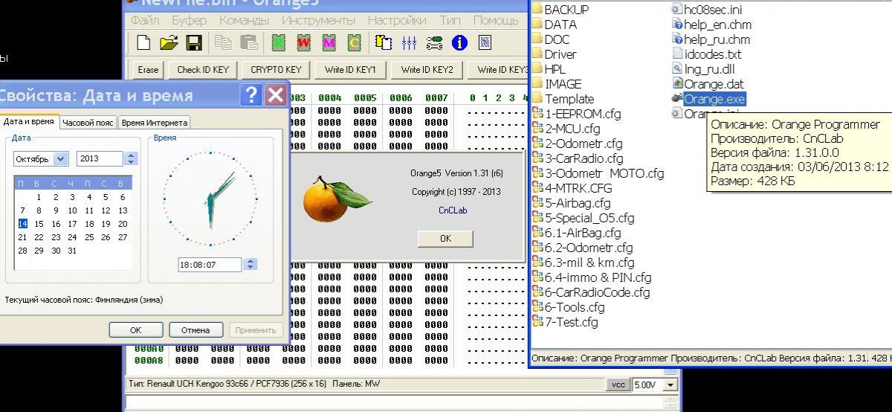Click the time 18:08:07 spinner arrows
This screenshot has width=892, height=412.
251,264
